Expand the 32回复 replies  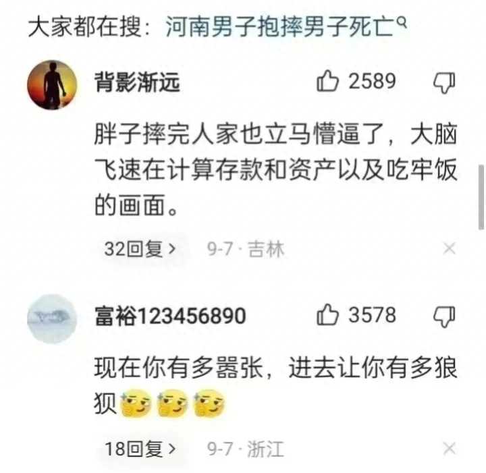(140, 249)
